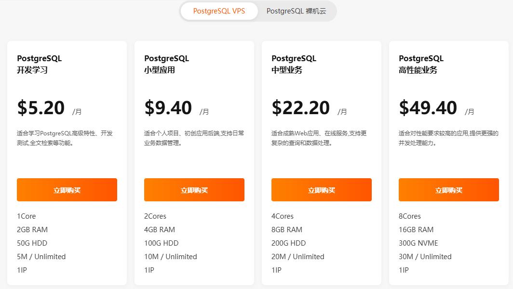Click 立即购买 on the 高性能业务 plan
Image resolution: width=513 pixels, height=289 pixels.
(x=448, y=190)
